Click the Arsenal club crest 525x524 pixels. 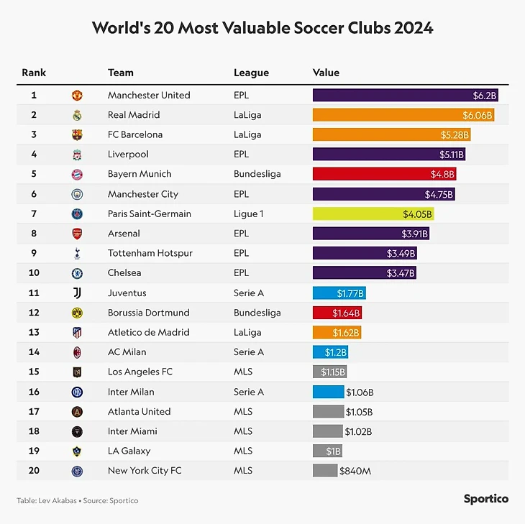77,234
